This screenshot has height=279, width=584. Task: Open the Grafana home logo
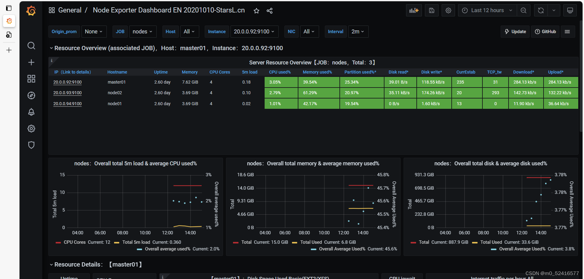pos(31,11)
